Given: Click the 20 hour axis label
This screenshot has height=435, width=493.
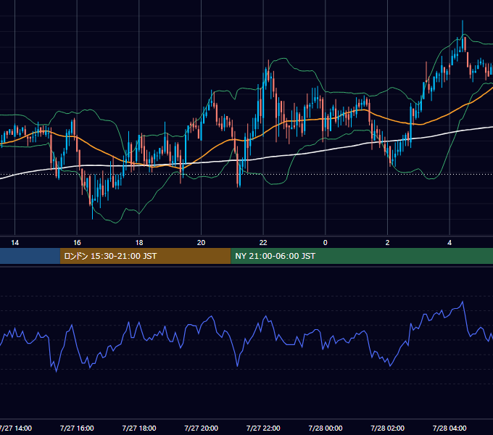Looking at the screenshot, I should 202,243.
